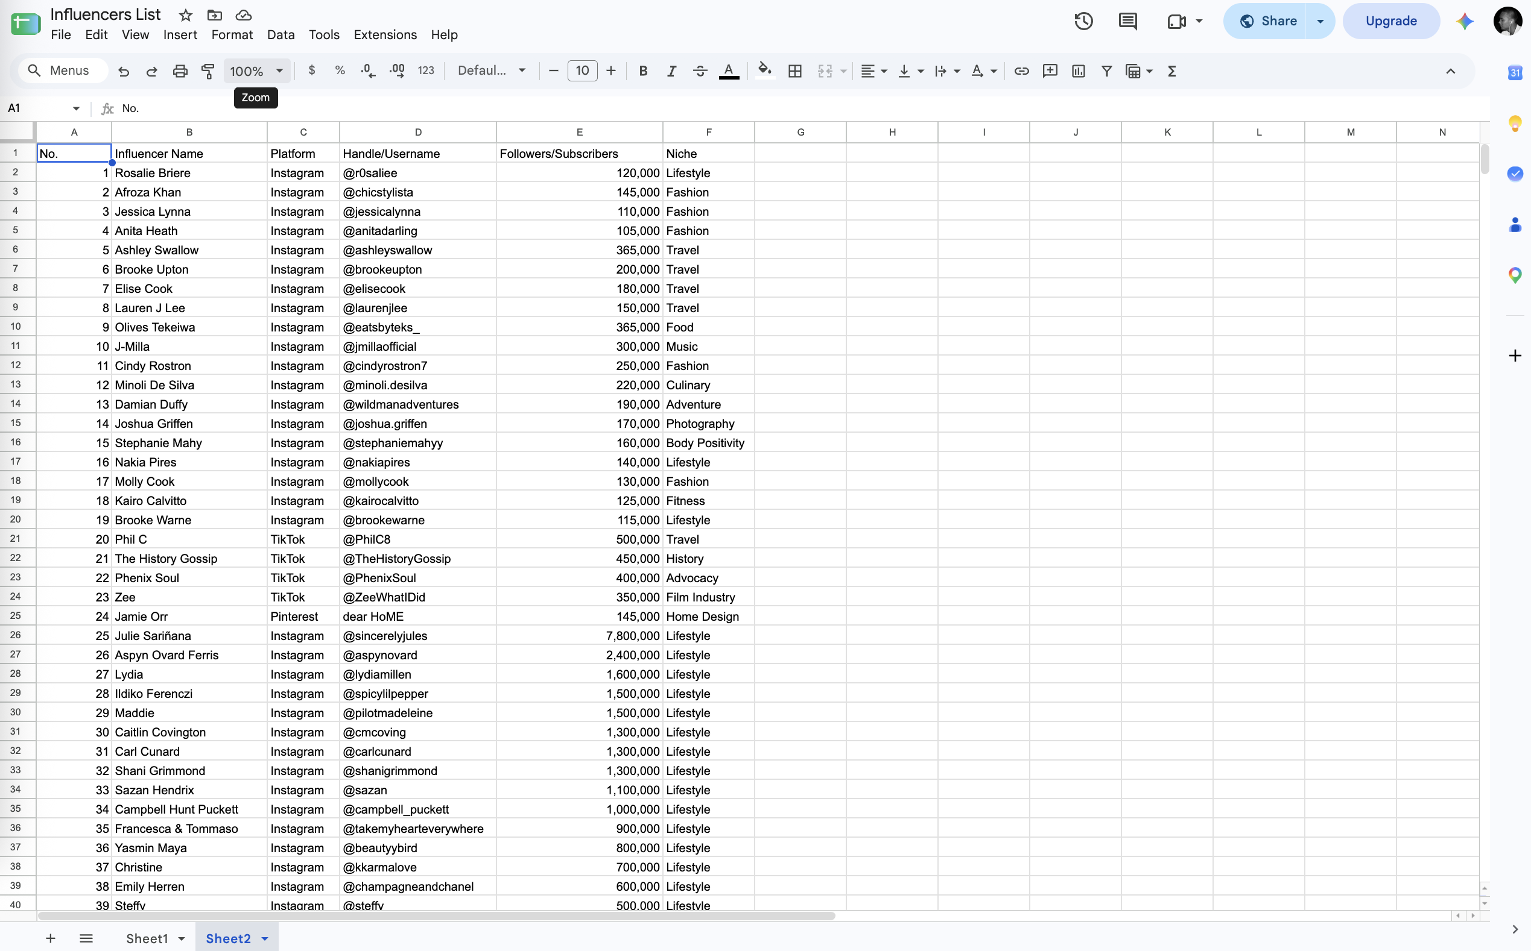This screenshot has width=1531, height=951.
Task: Toggle strikethrough formatting
Action: tap(699, 71)
